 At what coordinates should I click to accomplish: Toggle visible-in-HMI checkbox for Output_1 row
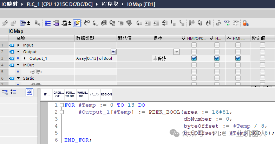pos(238,58)
